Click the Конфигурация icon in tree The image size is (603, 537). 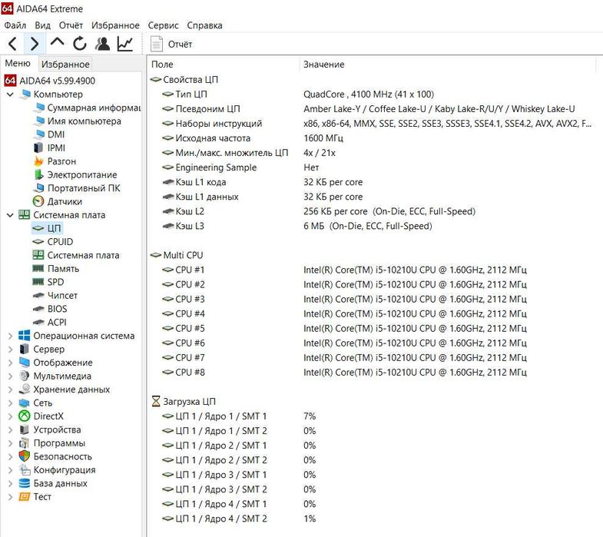[x=25, y=470]
